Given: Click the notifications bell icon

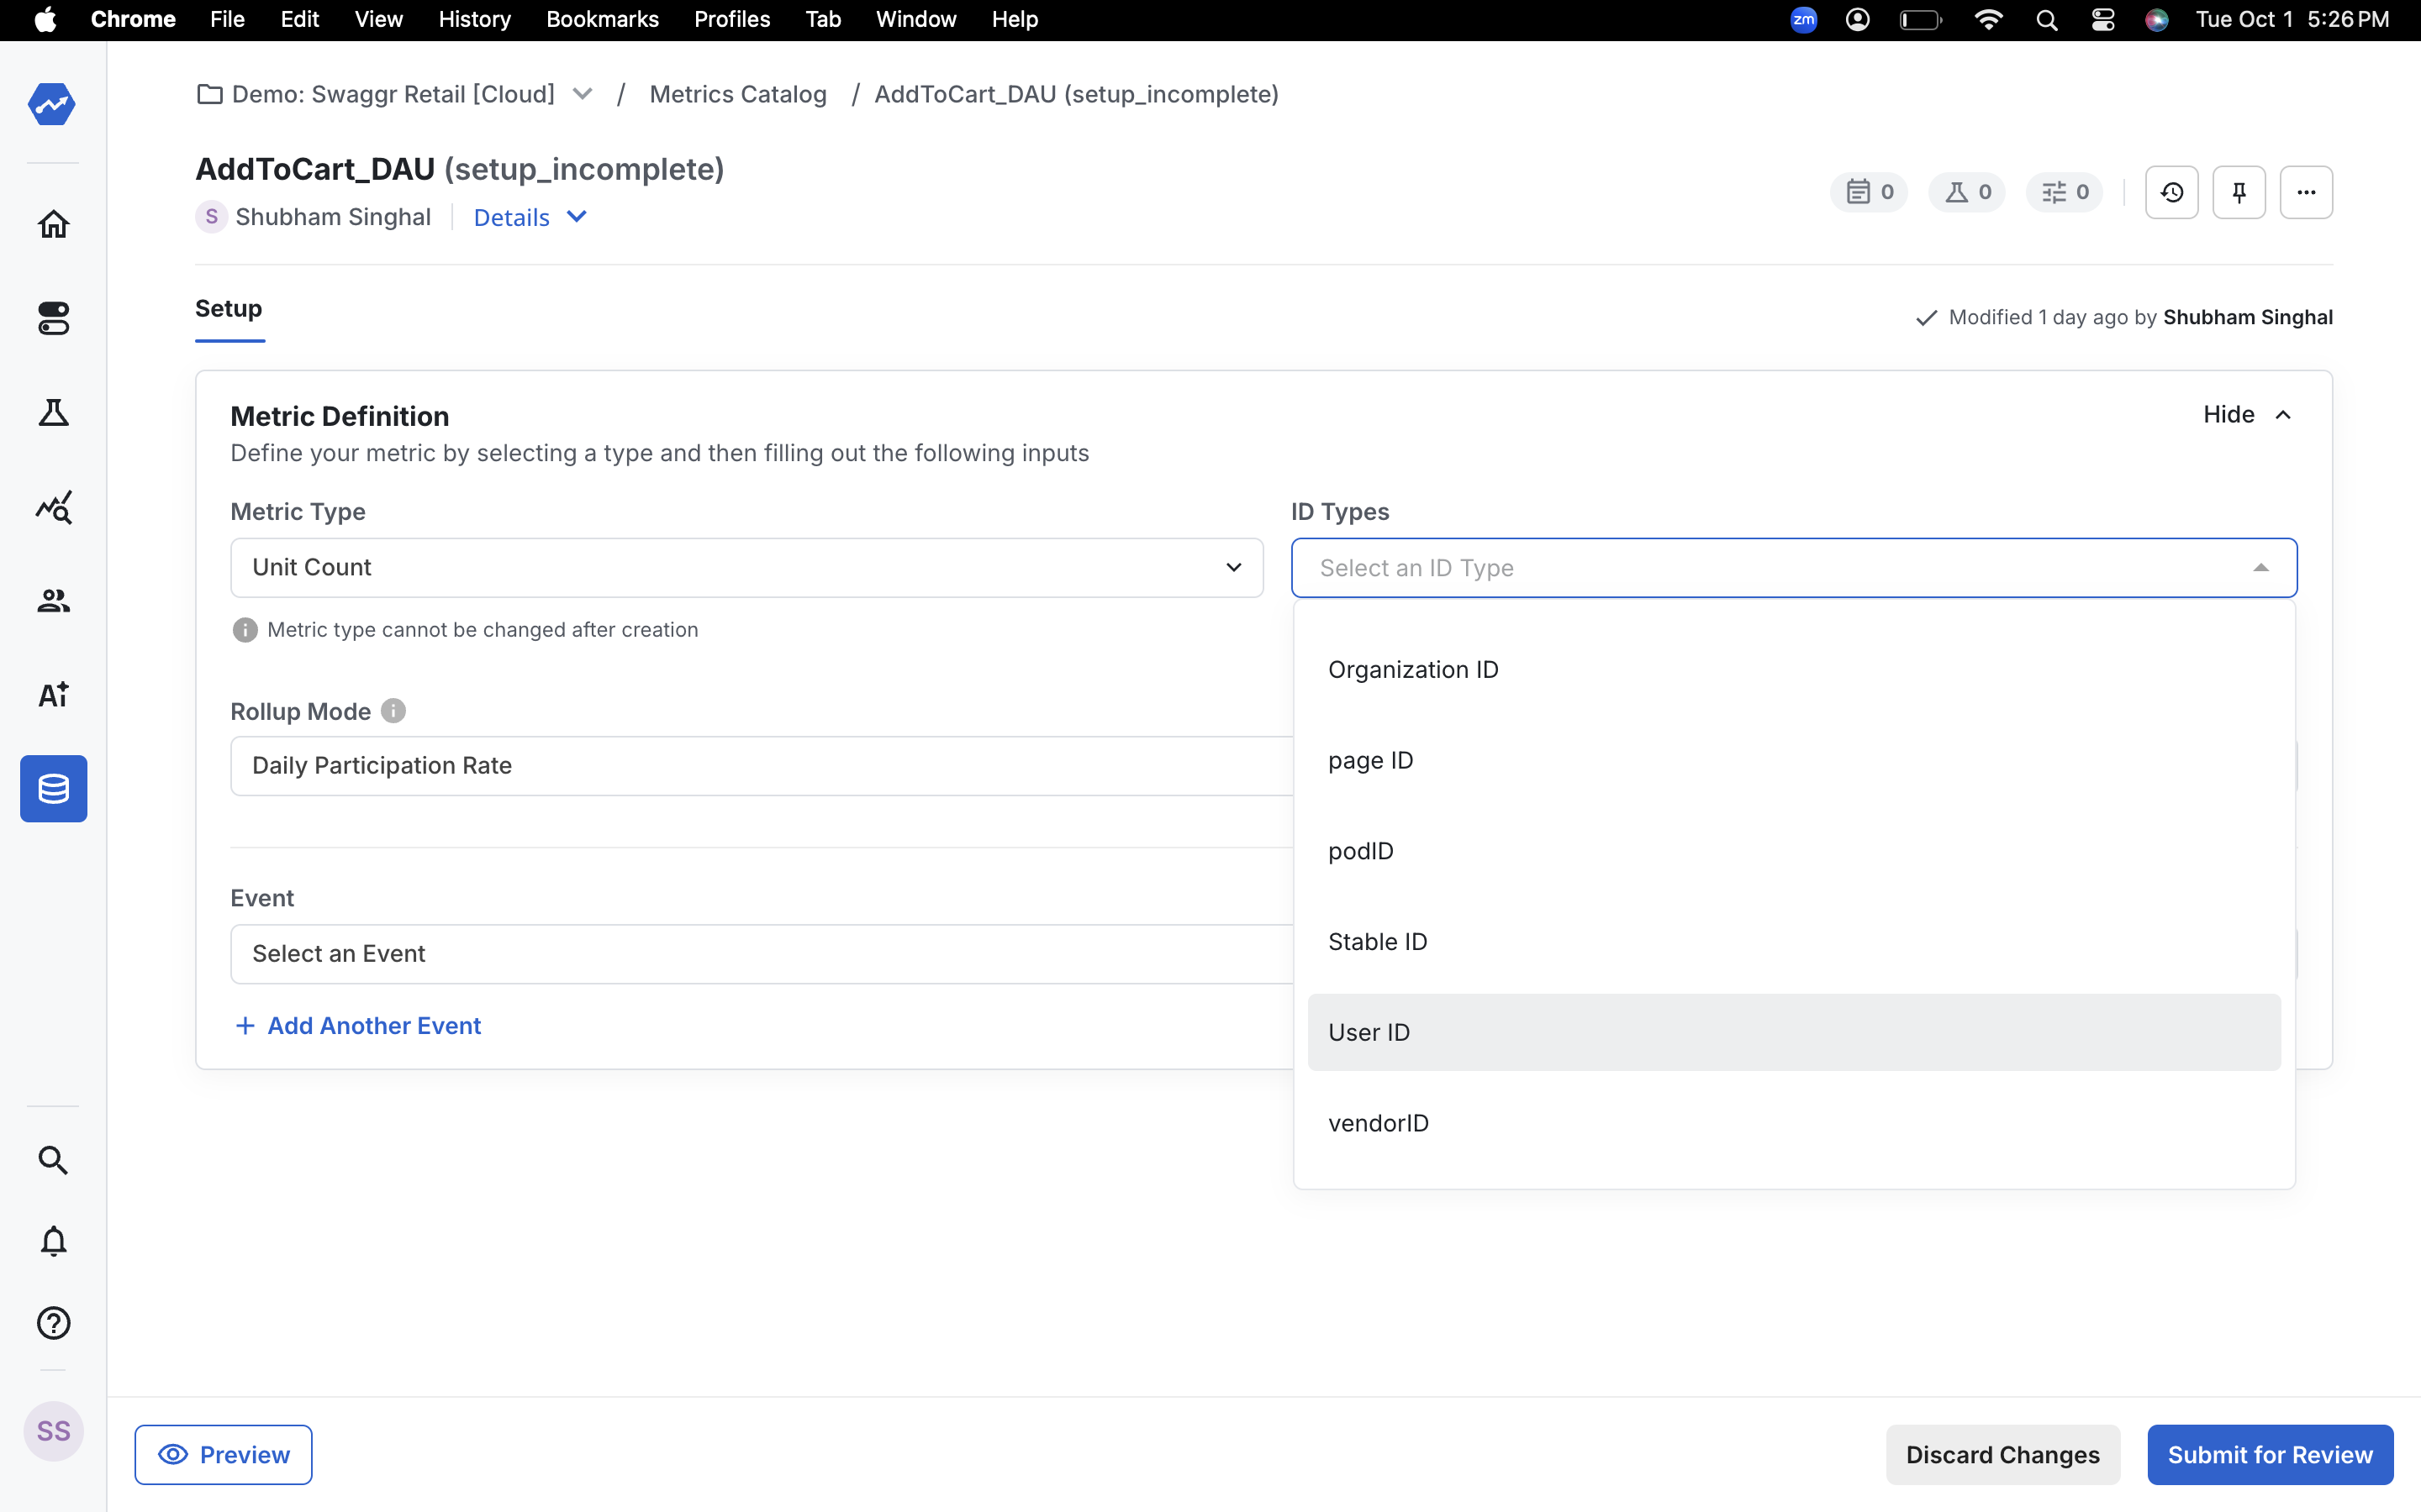Looking at the screenshot, I should pos(53,1241).
